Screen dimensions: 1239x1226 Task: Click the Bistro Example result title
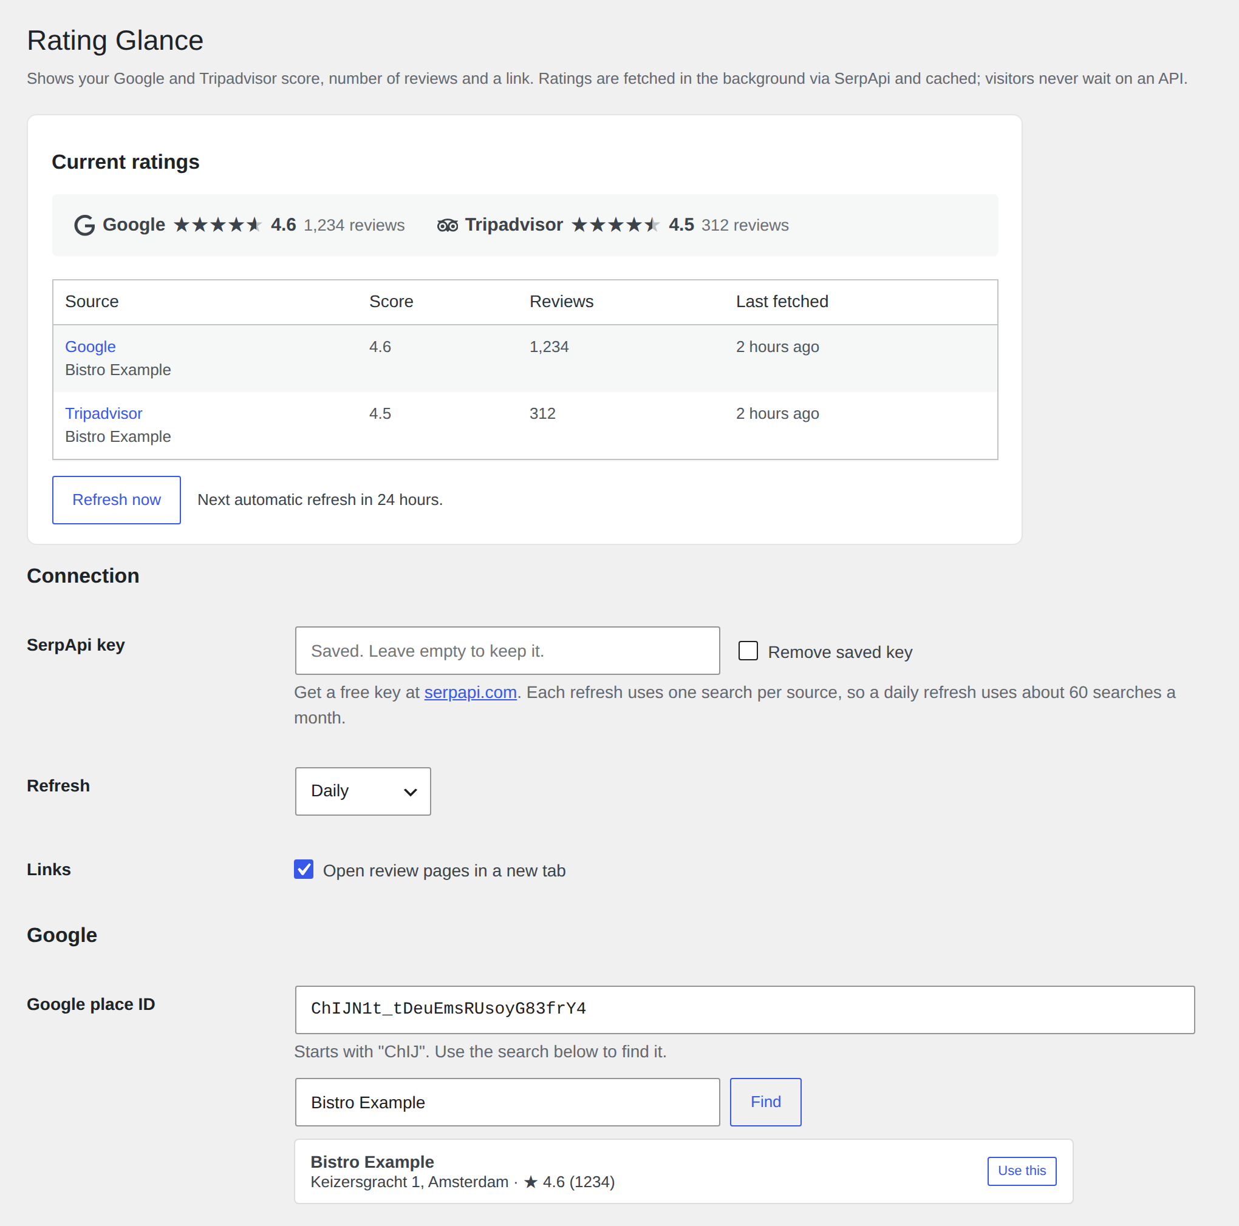click(372, 1161)
